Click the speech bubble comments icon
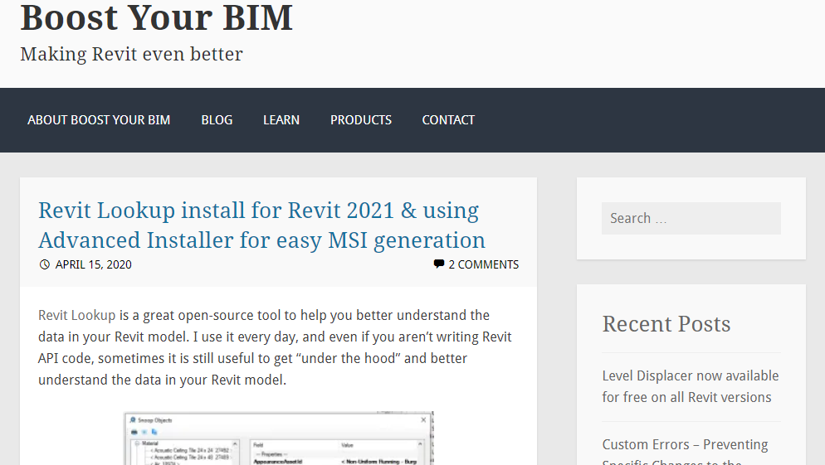 click(439, 264)
